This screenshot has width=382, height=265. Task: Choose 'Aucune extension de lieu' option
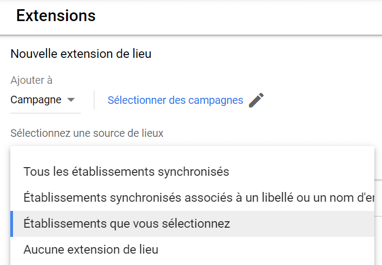coord(91,250)
